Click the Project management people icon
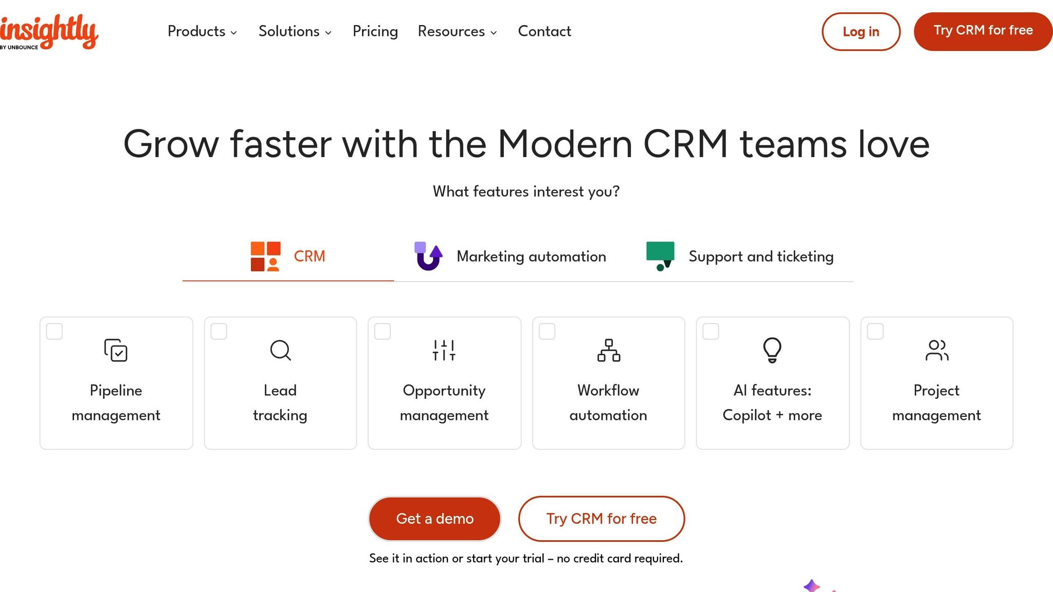The image size is (1053, 592). pos(937,350)
